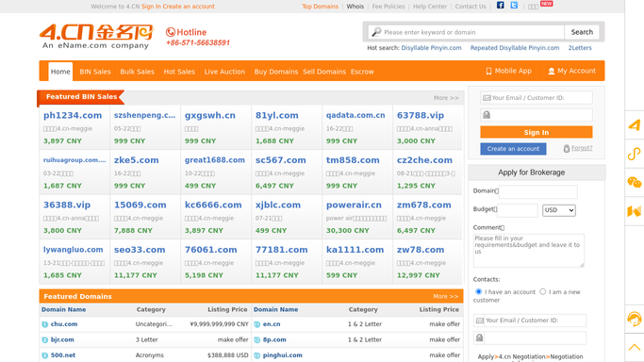
Task: Click the Search button
Action: click(582, 32)
